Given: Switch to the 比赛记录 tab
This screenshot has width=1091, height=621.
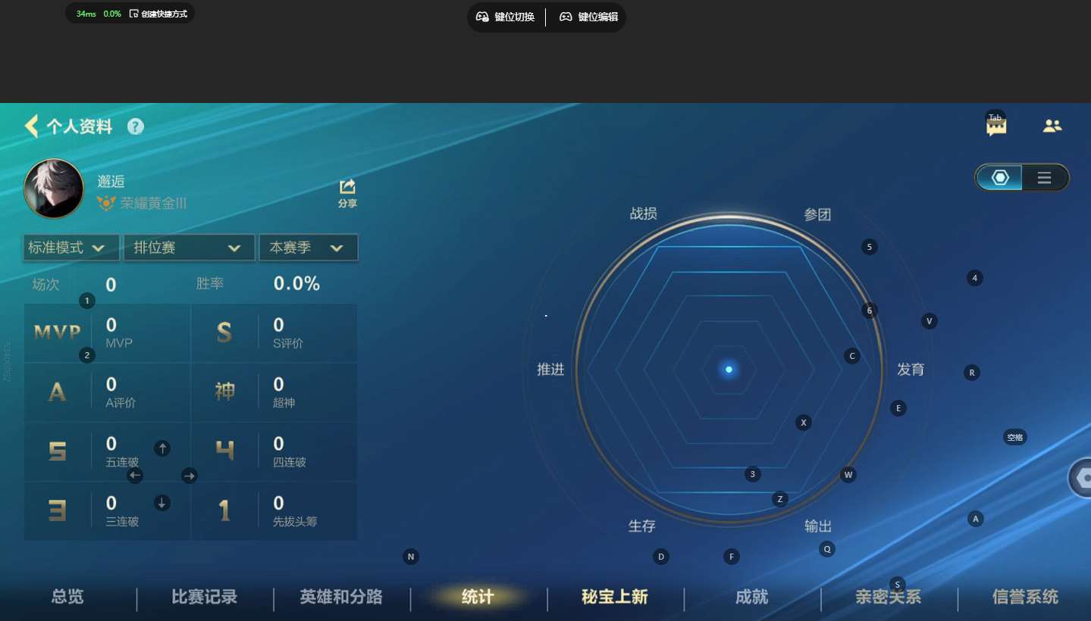Looking at the screenshot, I should 205,597.
